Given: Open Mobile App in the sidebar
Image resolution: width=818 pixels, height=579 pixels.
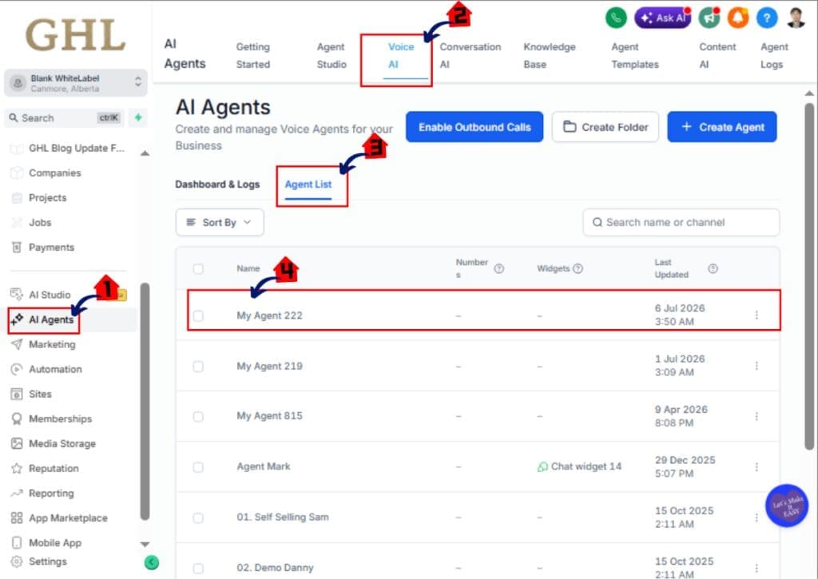Looking at the screenshot, I should 55,542.
